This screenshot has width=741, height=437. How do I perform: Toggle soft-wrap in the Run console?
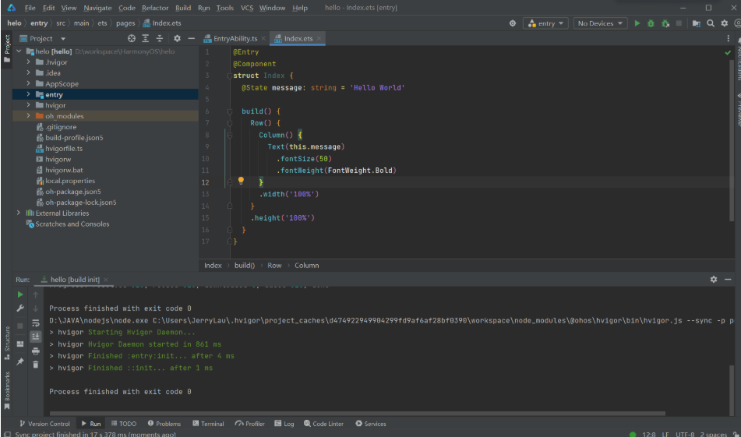(x=35, y=322)
